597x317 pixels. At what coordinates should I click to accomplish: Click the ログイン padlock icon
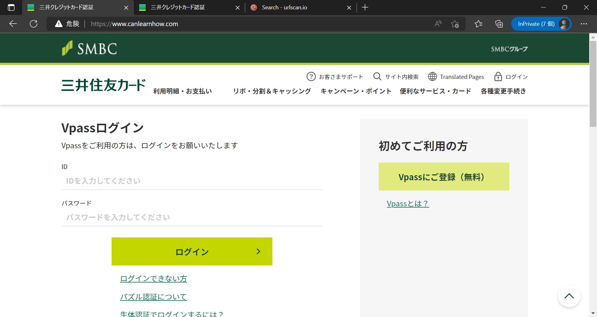point(498,76)
